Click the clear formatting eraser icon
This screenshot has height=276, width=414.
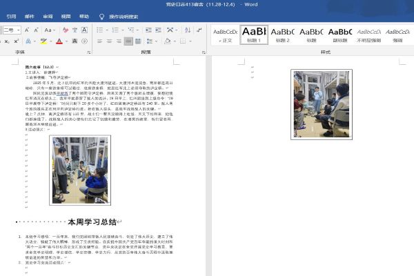click(x=67, y=30)
